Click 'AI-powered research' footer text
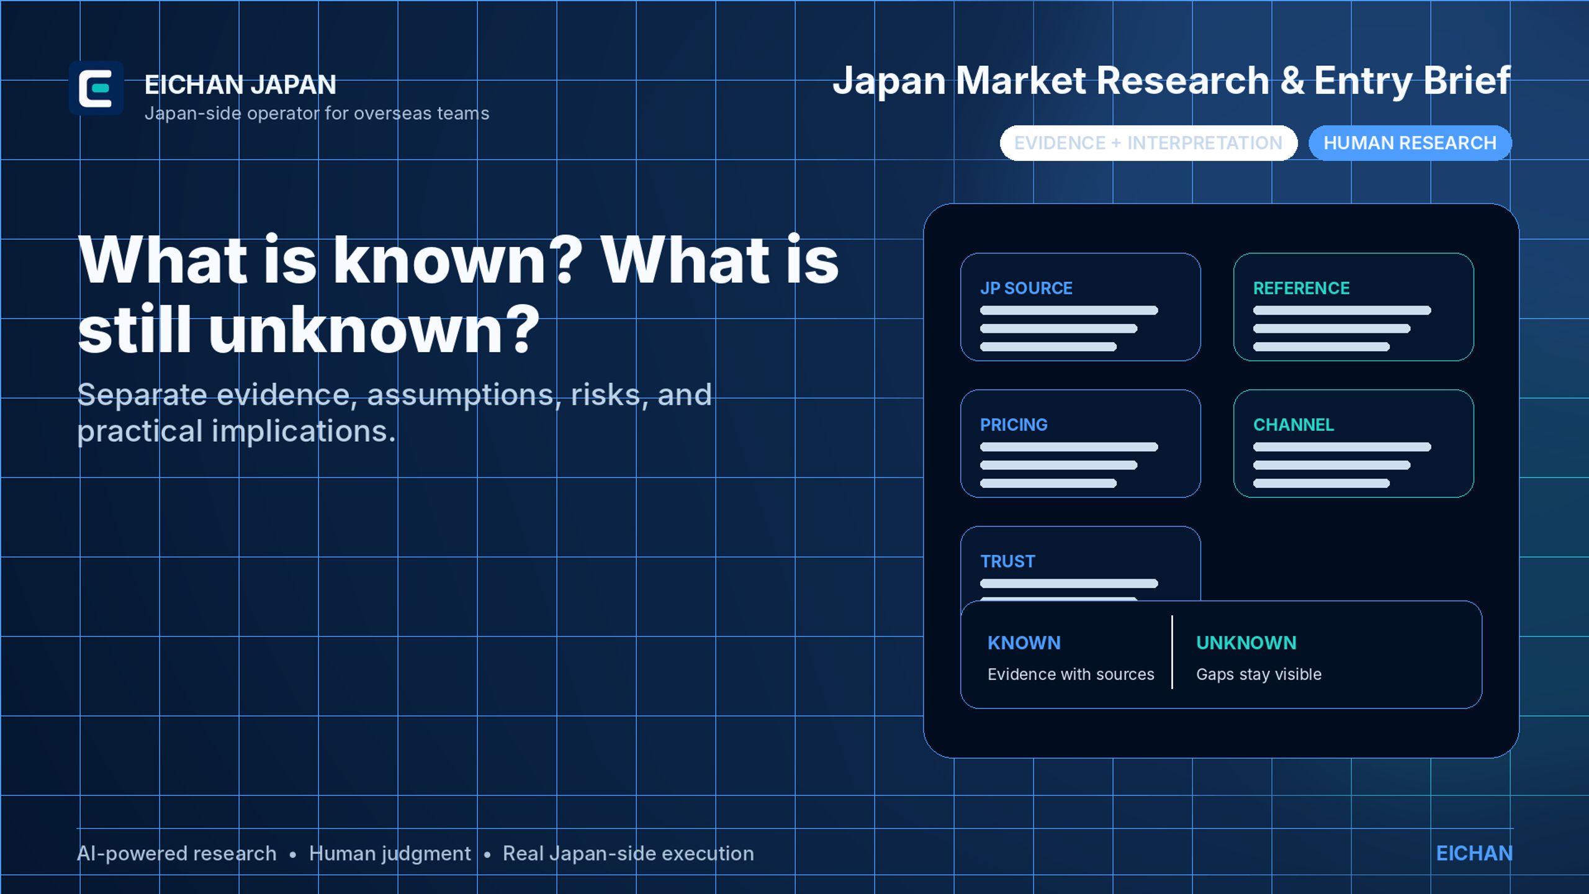1589x894 pixels. [x=176, y=854]
